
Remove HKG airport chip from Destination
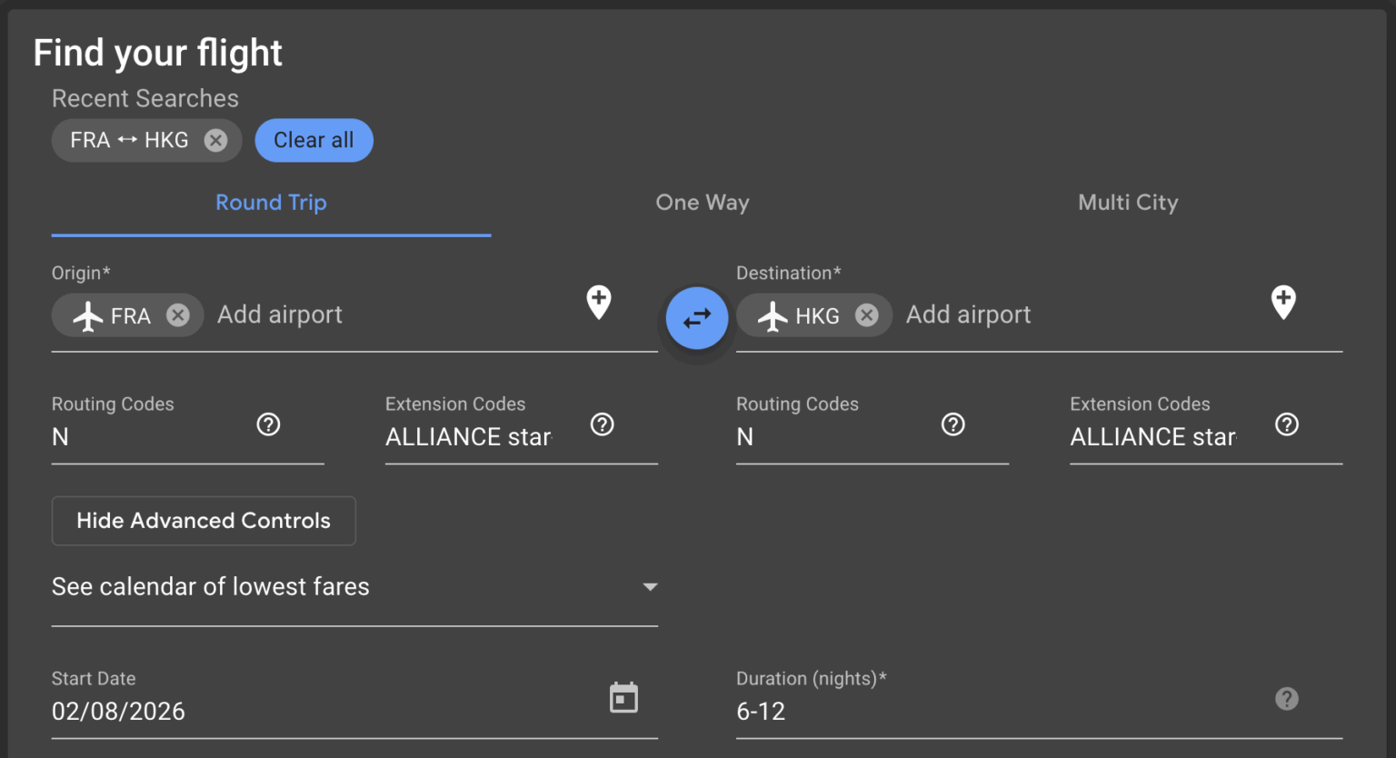pos(867,315)
